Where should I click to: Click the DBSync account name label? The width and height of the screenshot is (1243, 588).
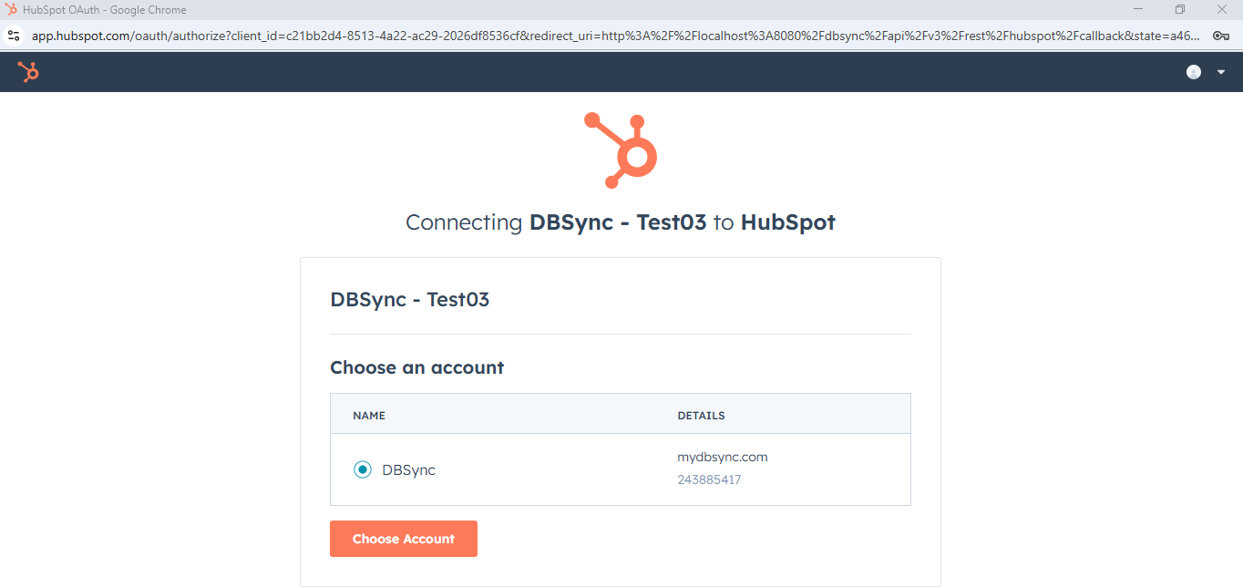[x=408, y=470]
